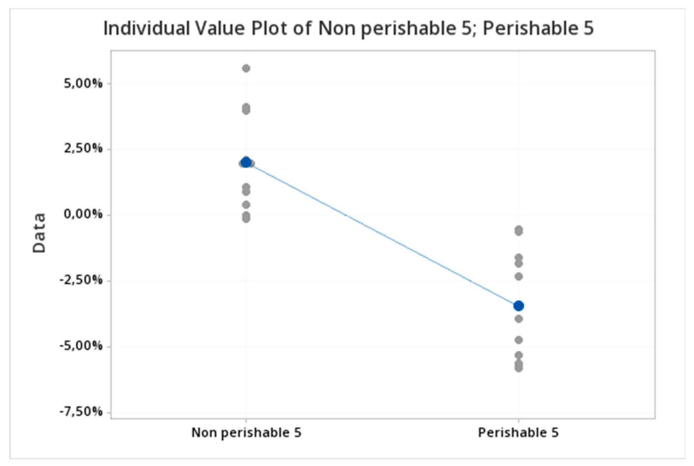Click the "Data" y-axis label
Image resolution: width=694 pixels, height=466 pixels.
[x=39, y=233]
